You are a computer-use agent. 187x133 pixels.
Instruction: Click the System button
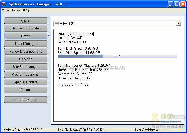(x=26, y=20)
